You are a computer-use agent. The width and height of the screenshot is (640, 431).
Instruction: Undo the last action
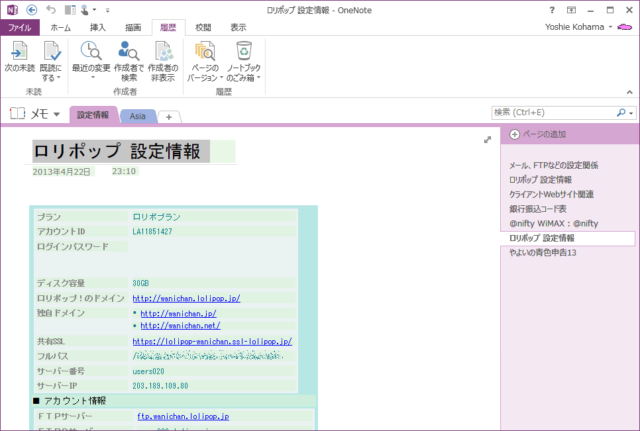[x=50, y=10]
